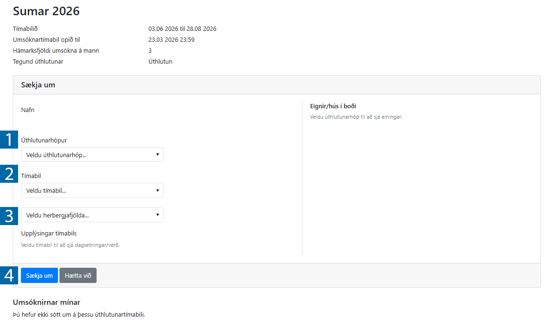Click the date range '03.06 2026 til 28.08 2026'
Viewport: 549px width, 329px height.
[x=182, y=29]
